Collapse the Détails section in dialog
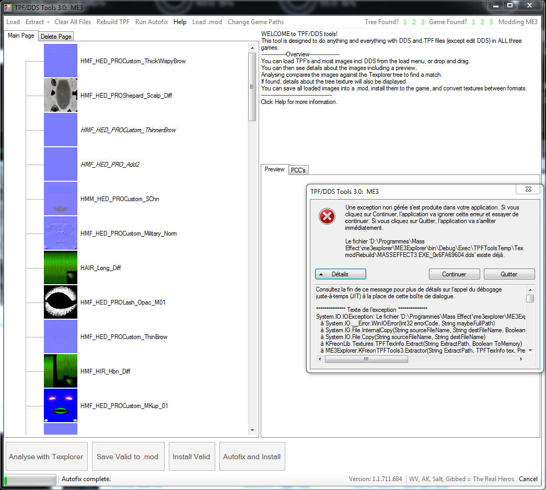 (x=340, y=274)
